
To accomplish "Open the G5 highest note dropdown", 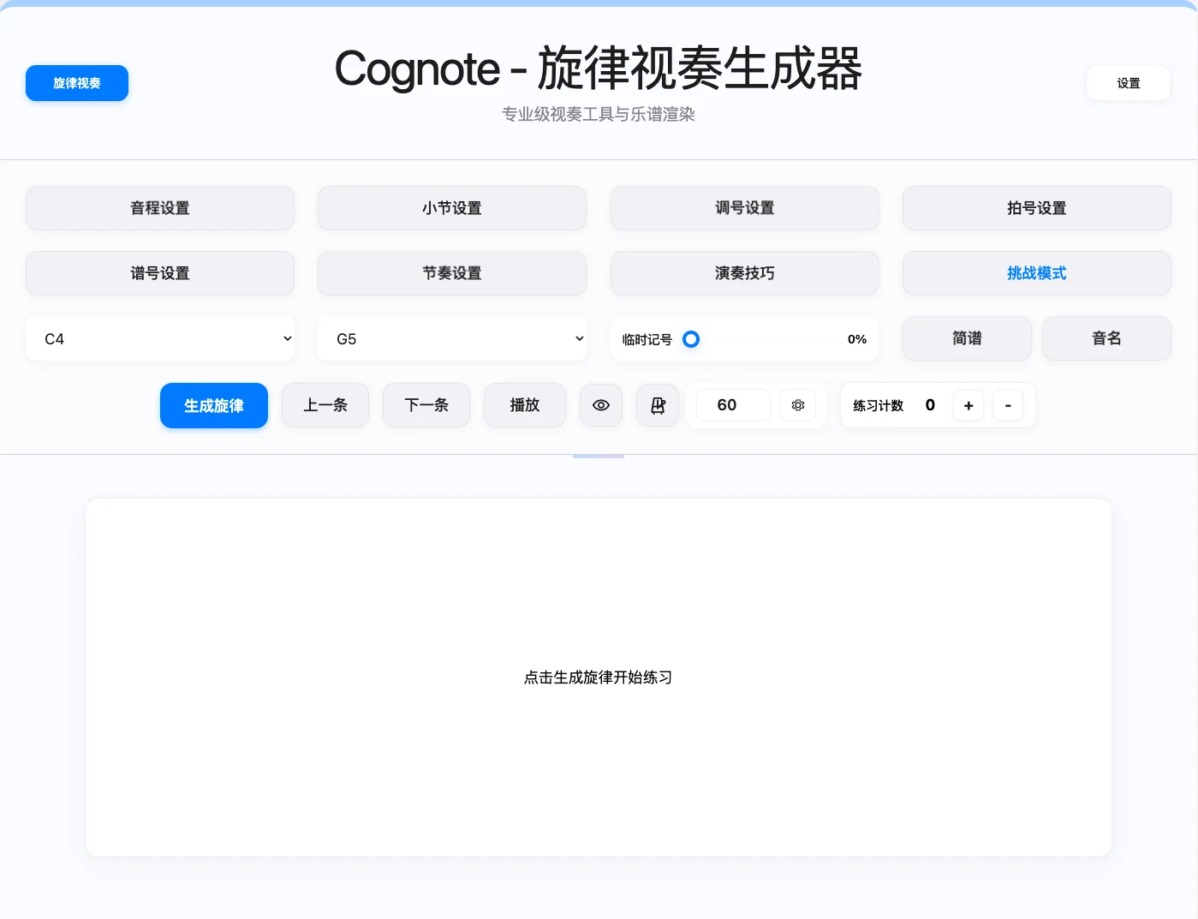I will tap(452, 338).
